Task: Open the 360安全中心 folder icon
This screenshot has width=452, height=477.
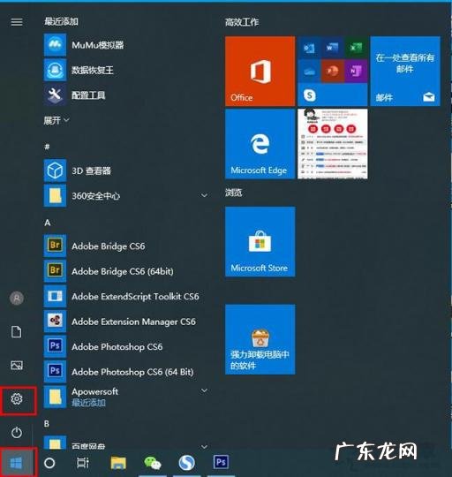Action: coord(55,195)
